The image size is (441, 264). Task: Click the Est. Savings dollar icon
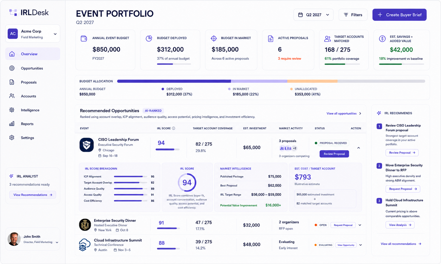pos(382,39)
